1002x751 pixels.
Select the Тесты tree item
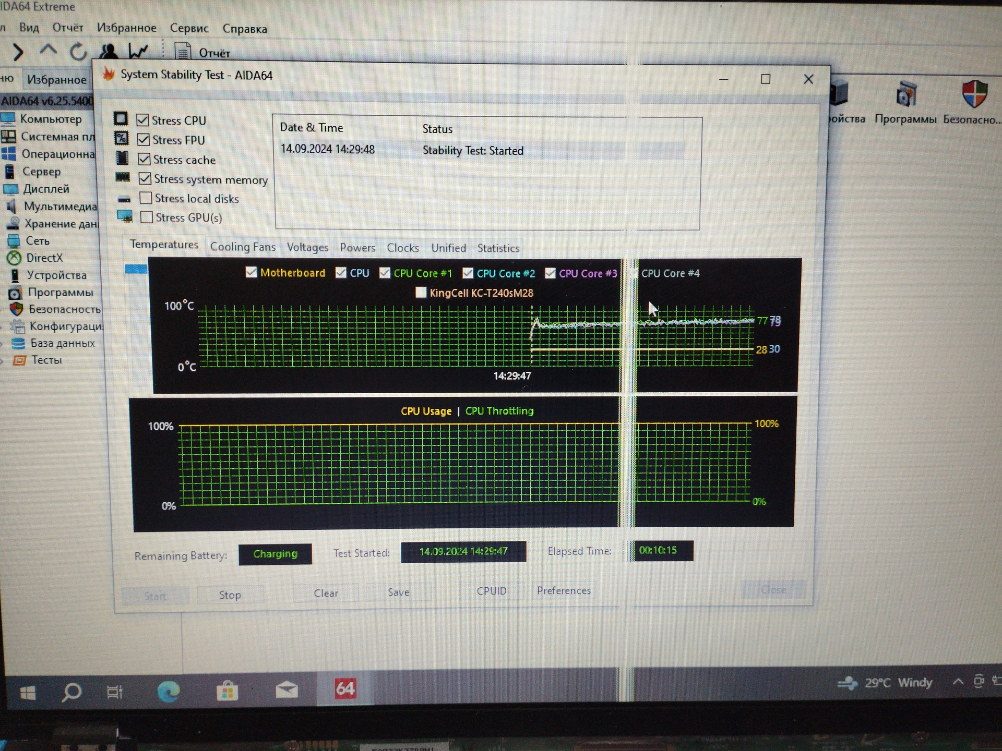pos(38,360)
